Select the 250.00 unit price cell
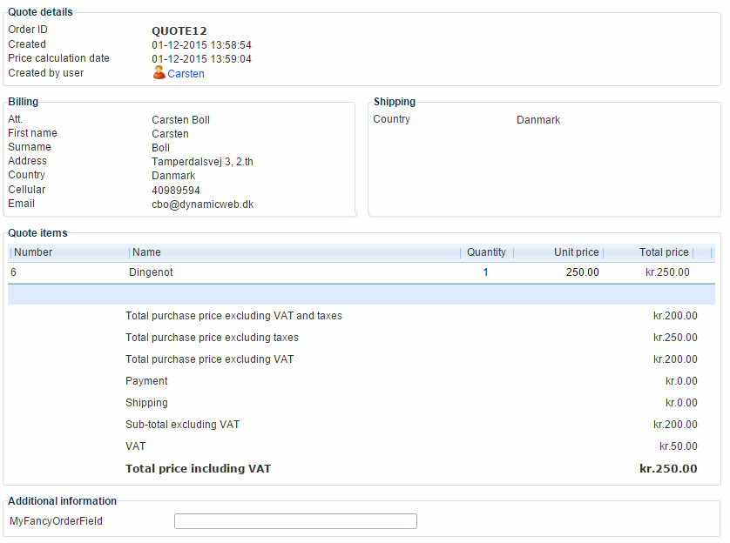This screenshot has width=730, height=543. 582,272
